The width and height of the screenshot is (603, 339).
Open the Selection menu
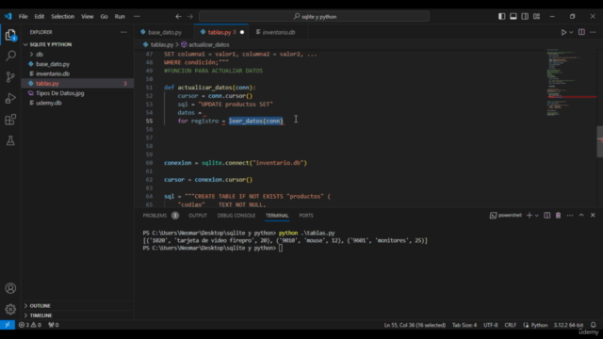click(x=63, y=17)
